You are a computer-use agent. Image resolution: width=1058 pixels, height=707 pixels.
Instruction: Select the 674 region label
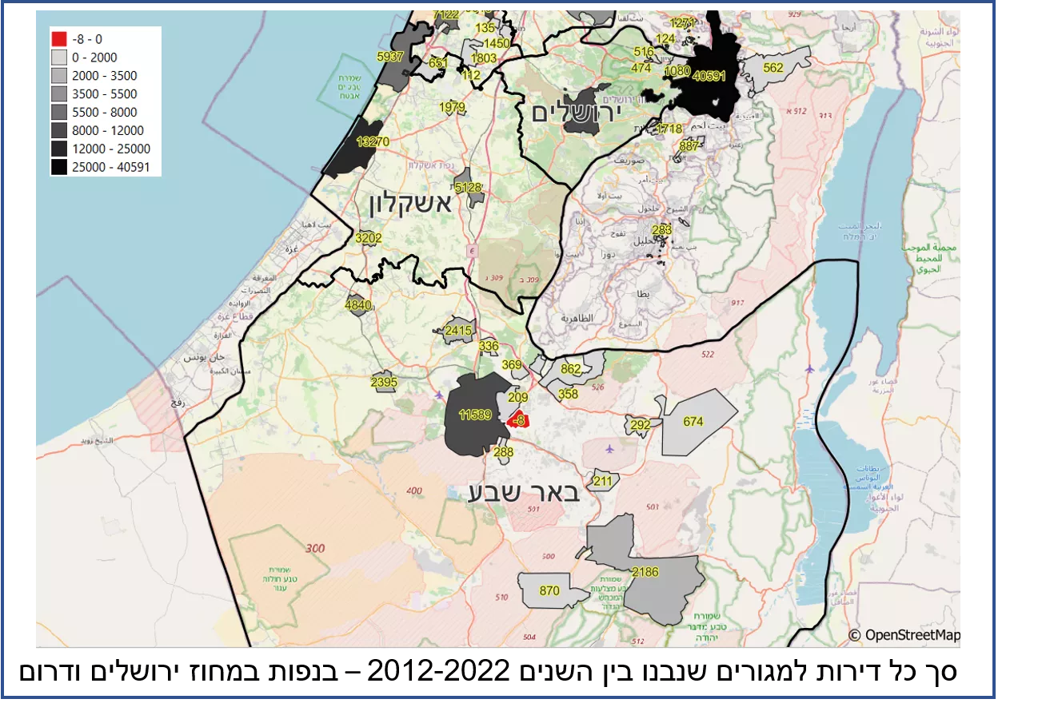click(x=693, y=422)
